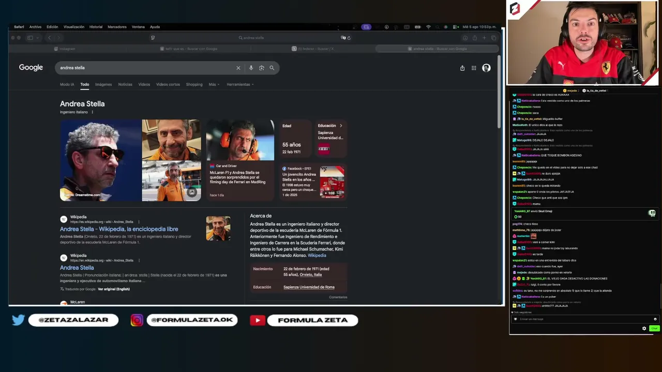Open Safari's Archivo menu
Image resolution: width=662 pixels, height=372 pixels.
click(35, 27)
